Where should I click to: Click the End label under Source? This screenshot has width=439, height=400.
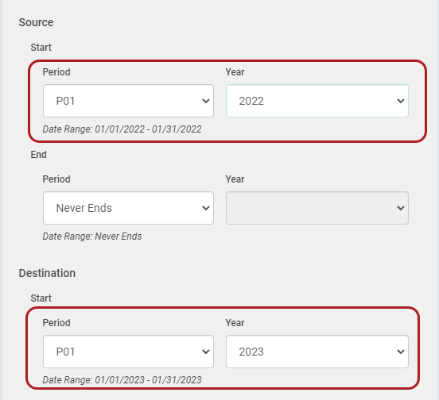click(39, 155)
